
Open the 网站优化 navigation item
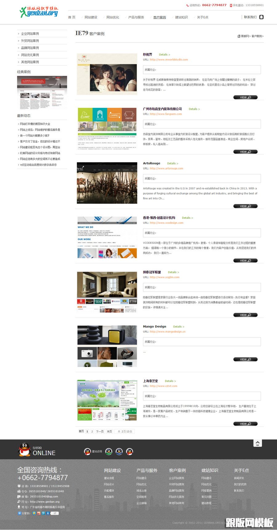[113, 17]
